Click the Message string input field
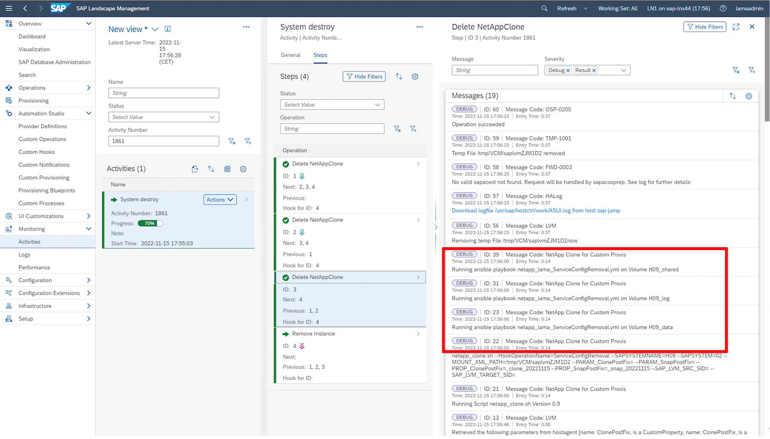This screenshot has height=439, width=770. [x=495, y=70]
